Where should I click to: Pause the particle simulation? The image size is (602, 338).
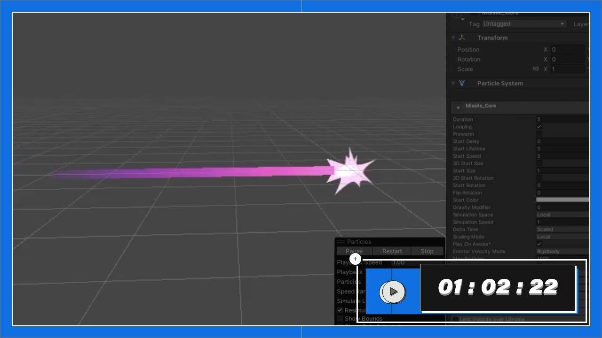click(x=354, y=251)
